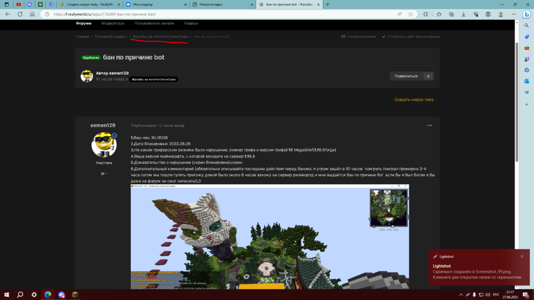Open sidebar Games chess icon

(527, 59)
